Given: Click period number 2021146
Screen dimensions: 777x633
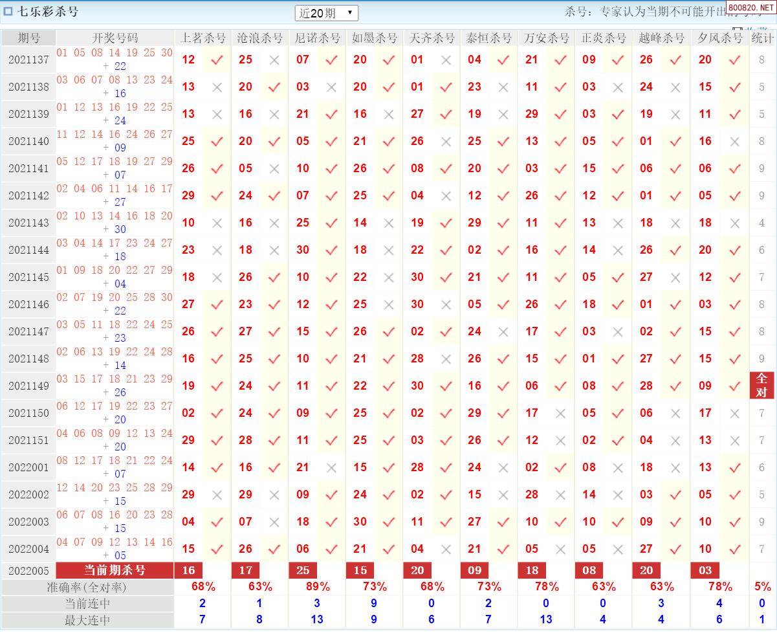Looking at the screenshot, I should pos(29,304).
